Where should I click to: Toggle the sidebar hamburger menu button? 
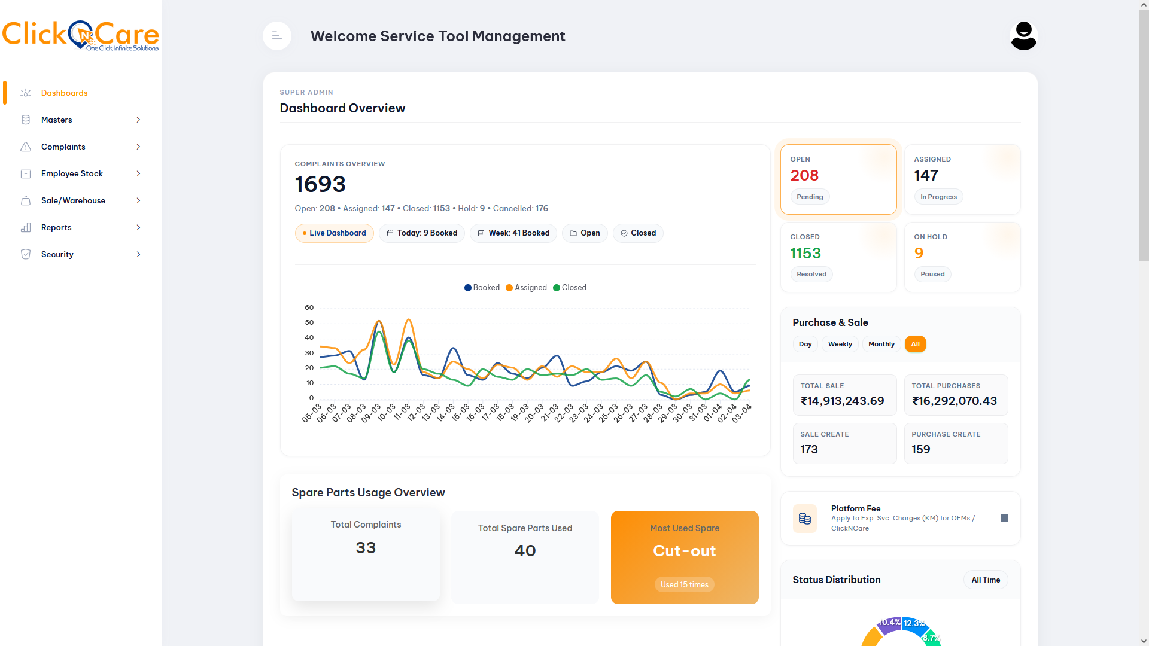tap(276, 36)
